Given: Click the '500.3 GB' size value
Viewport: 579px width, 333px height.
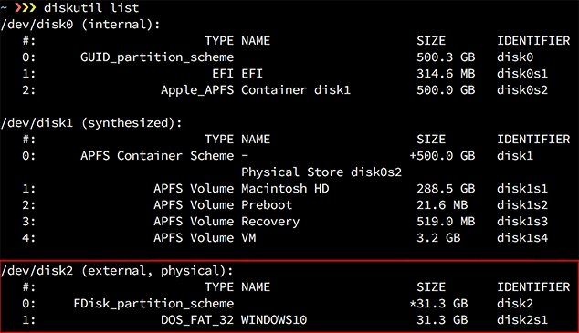Looking at the screenshot, I should [x=446, y=57].
